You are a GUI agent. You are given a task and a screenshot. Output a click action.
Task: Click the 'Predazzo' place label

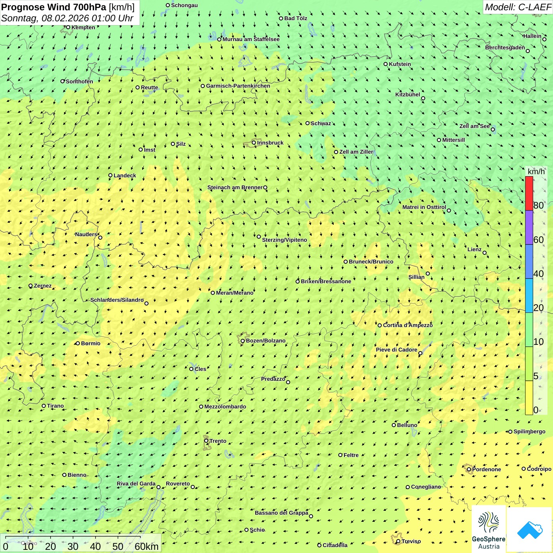point(273,379)
